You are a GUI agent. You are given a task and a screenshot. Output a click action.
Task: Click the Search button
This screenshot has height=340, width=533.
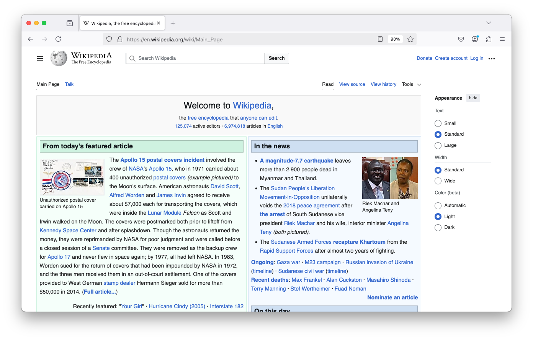(276, 58)
